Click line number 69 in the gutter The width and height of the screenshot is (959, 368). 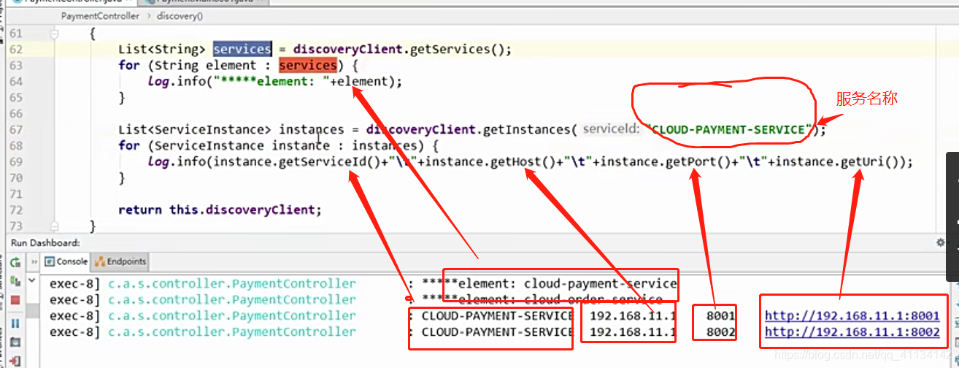pos(15,162)
